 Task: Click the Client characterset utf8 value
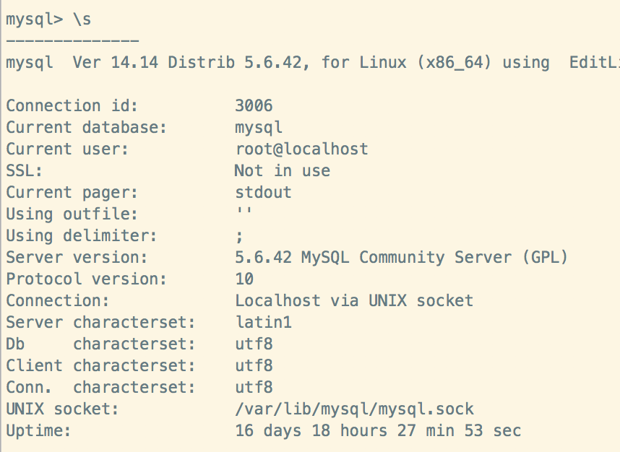tap(254, 365)
